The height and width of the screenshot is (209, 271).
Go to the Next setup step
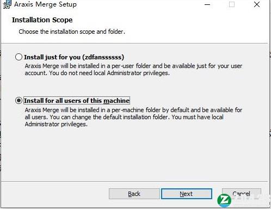[x=187, y=194]
